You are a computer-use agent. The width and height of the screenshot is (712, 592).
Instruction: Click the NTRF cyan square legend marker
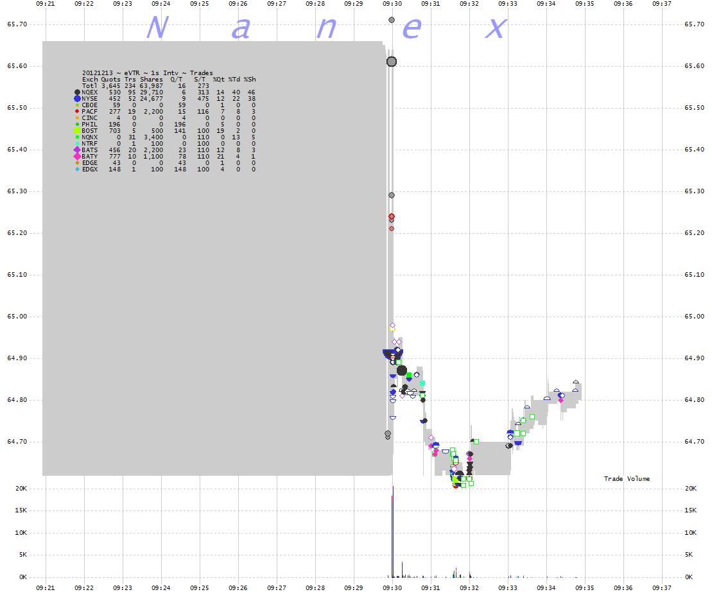[x=77, y=143]
